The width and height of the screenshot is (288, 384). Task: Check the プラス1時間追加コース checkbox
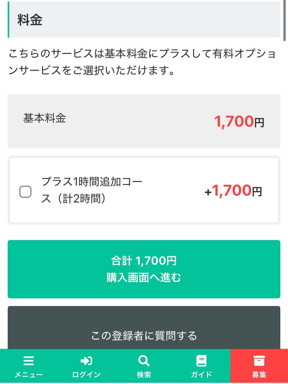pos(25,192)
